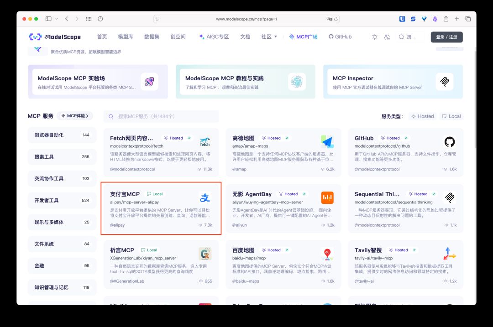Click the Tavily智搜 arrows icon
The height and width of the screenshot is (327, 493).
click(x=450, y=253)
